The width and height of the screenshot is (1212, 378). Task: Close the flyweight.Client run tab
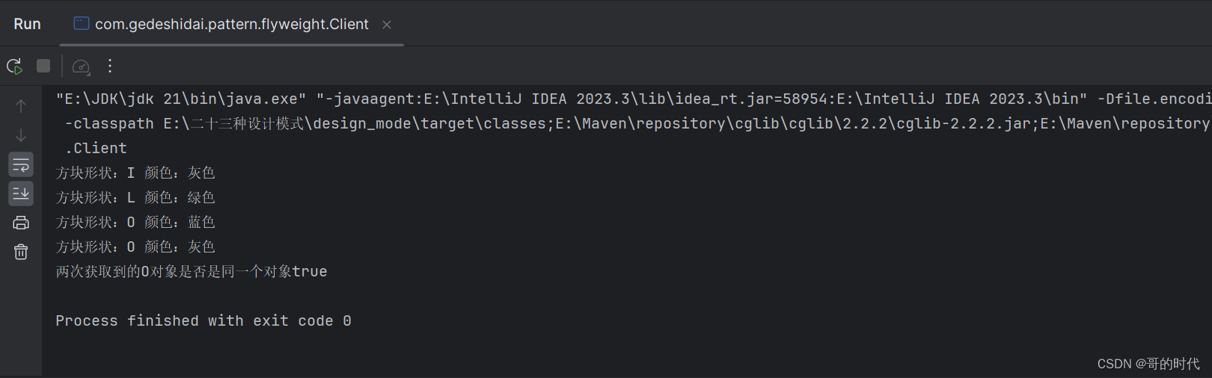[x=387, y=25]
